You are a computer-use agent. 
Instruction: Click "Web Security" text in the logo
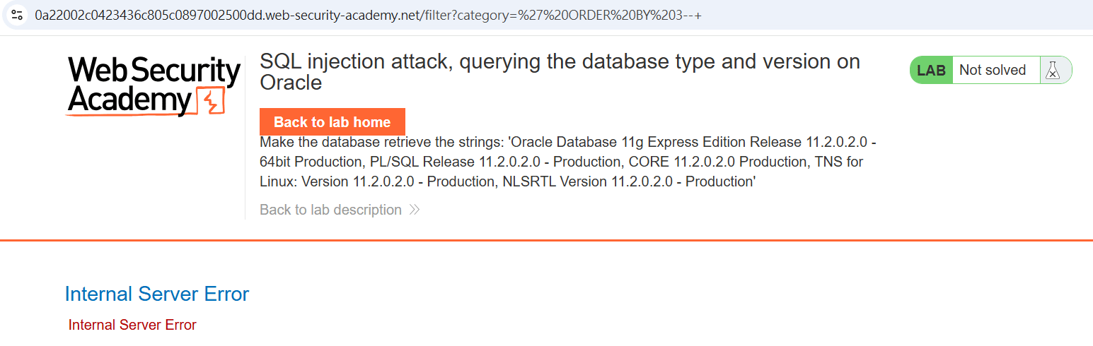[154, 71]
